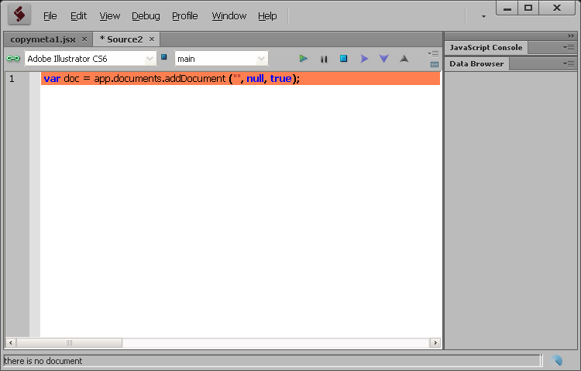Open the Debug menu

click(x=146, y=16)
